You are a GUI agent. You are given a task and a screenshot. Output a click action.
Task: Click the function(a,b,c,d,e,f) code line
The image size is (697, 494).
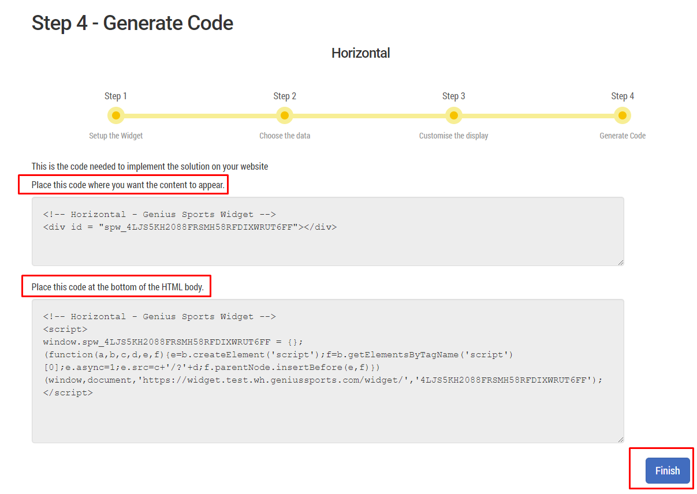pyautogui.click(x=278, y=354)
